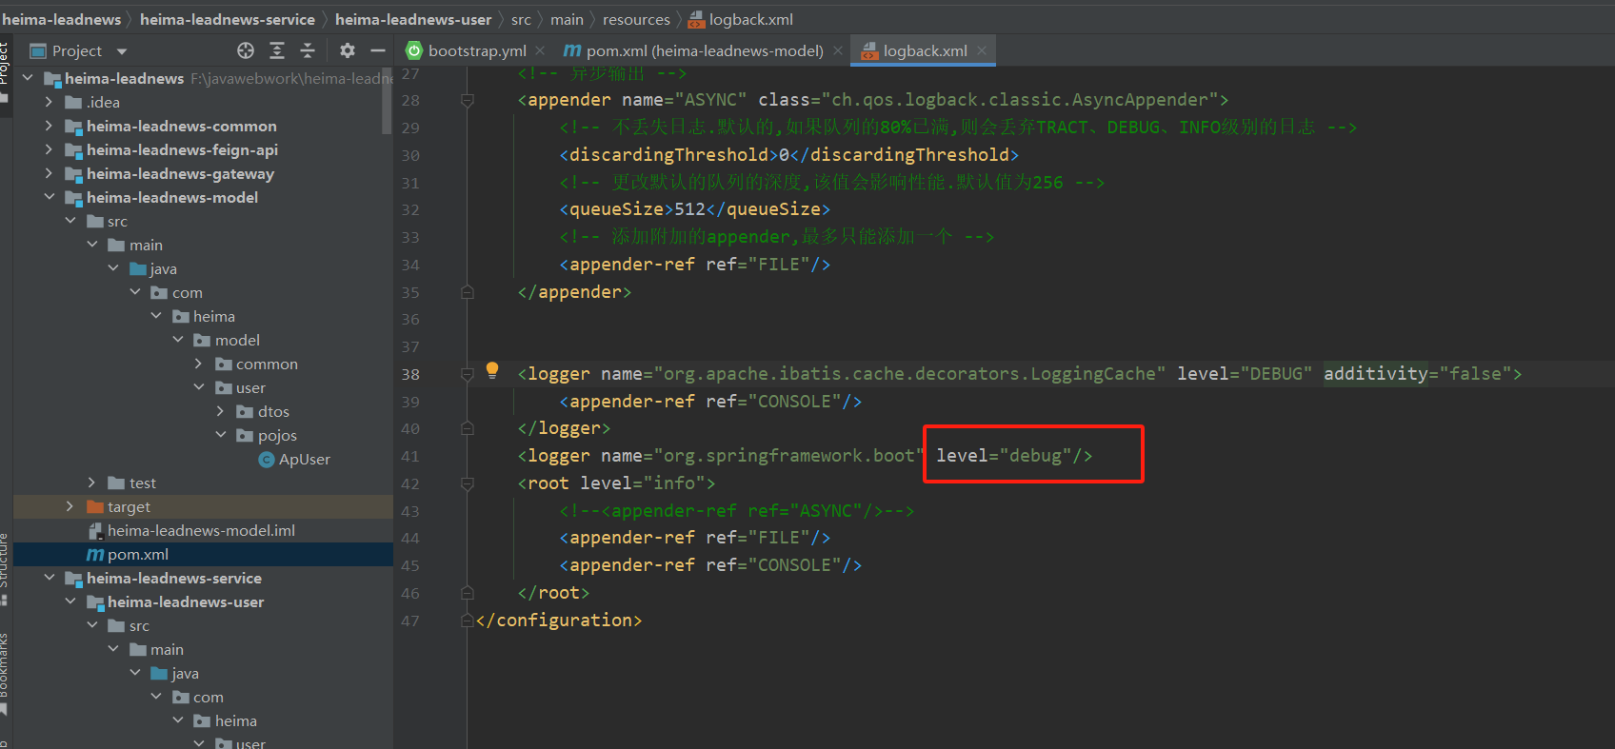Click fold end marker at line 35
The image size is (1615, 749).
pyautogui.click(x=467, y=292)
